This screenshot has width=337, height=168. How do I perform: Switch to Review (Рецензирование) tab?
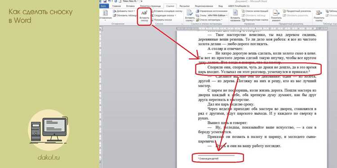click(x=204, y=6)
